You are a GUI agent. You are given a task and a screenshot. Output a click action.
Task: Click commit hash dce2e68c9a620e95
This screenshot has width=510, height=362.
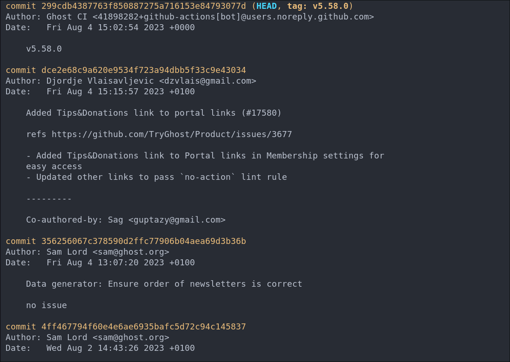pyautogui.click(x=143, y=70)
